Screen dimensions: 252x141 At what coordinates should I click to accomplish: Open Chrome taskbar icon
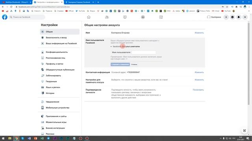point(16,138)
